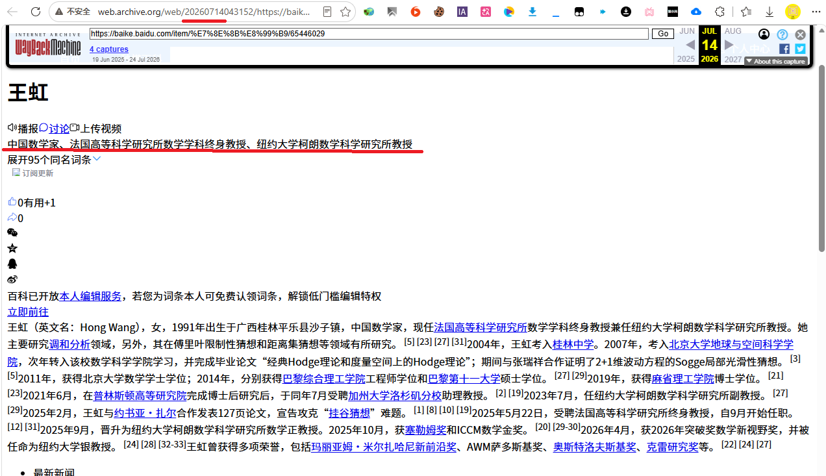Click the Wayback URL input field
The image size is (826, 476).
tap(369, 34)
